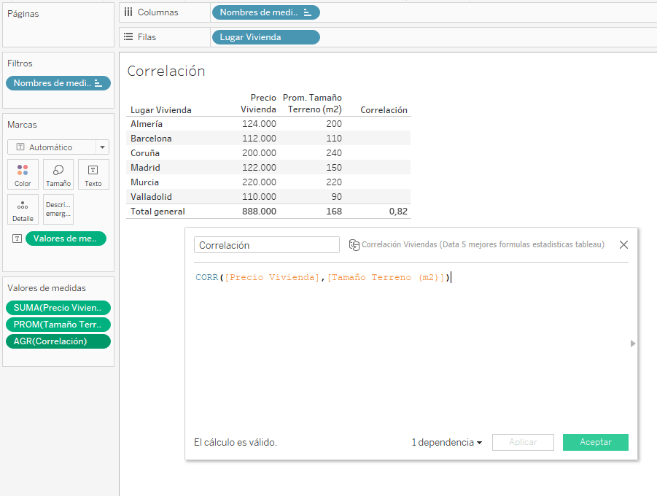
Task: Open the Descripción emergente card
Action: (x=58, y=209)
